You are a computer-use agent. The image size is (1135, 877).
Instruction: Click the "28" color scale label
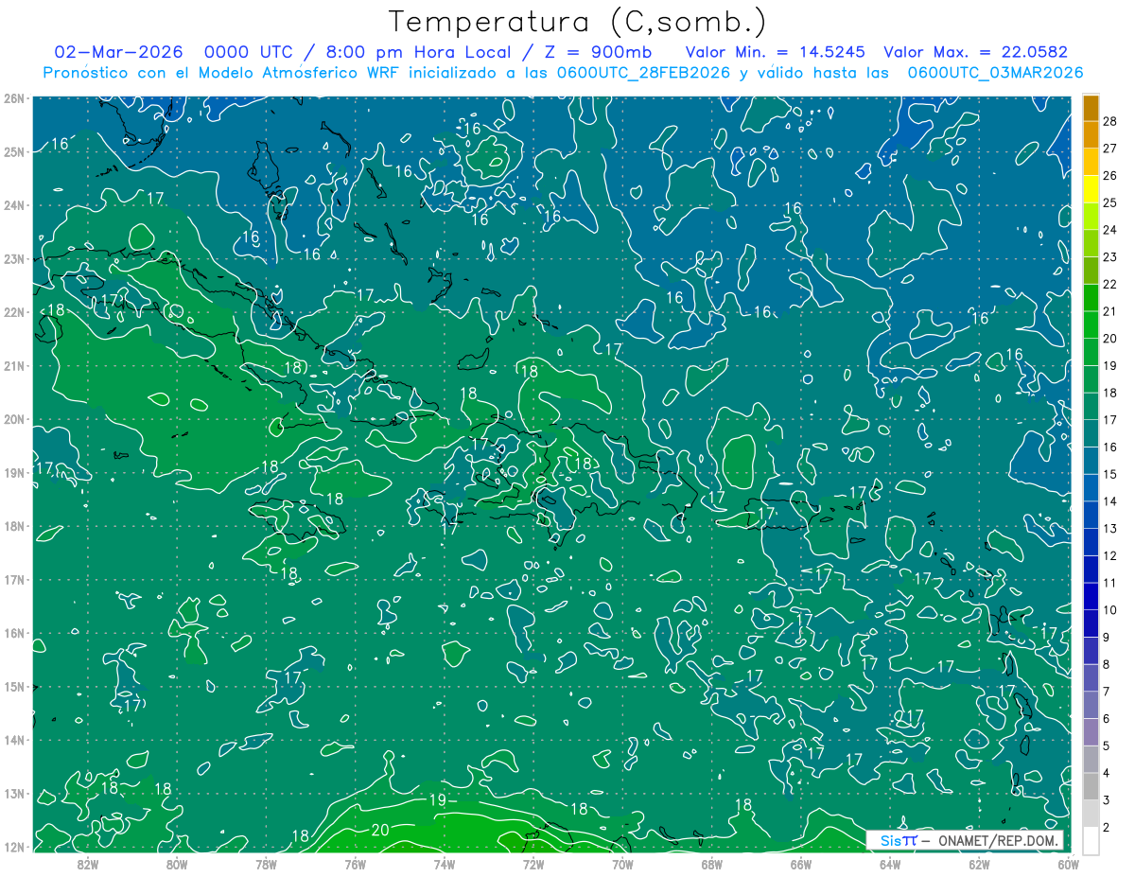1110,120
